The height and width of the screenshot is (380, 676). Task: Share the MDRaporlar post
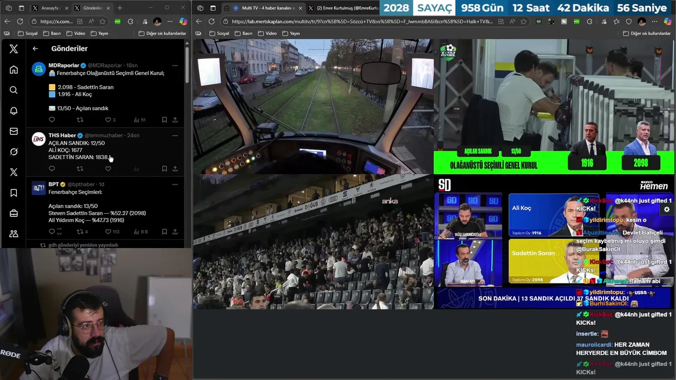175,120
